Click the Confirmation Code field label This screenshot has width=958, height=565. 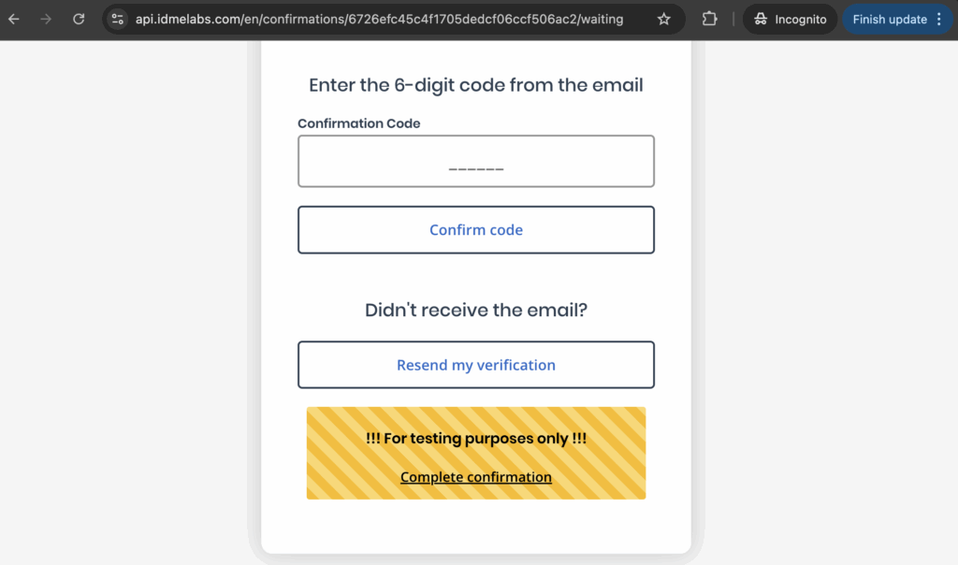pos(358,123)
